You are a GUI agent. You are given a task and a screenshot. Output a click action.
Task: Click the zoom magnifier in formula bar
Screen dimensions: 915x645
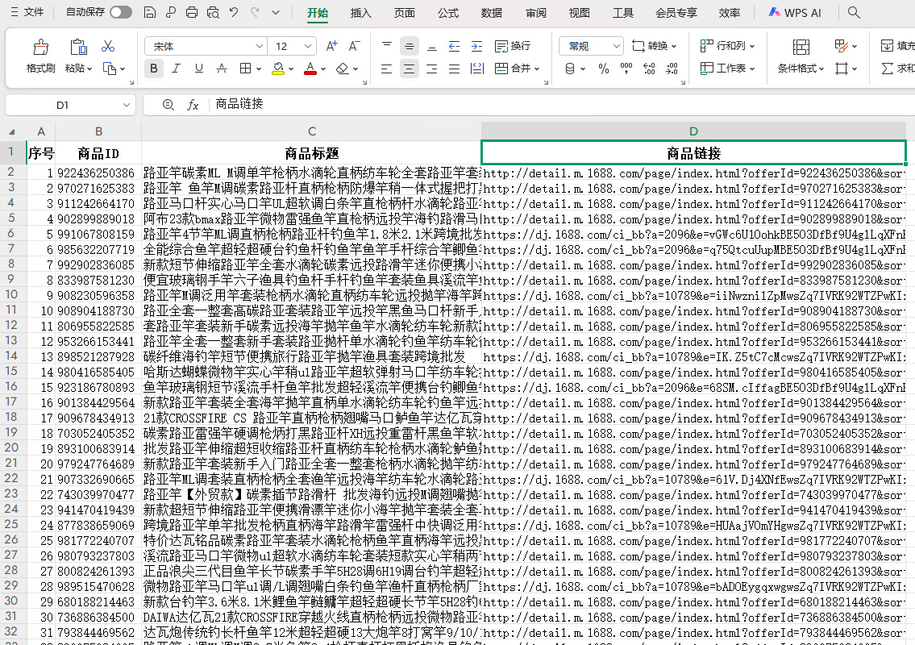168,105
